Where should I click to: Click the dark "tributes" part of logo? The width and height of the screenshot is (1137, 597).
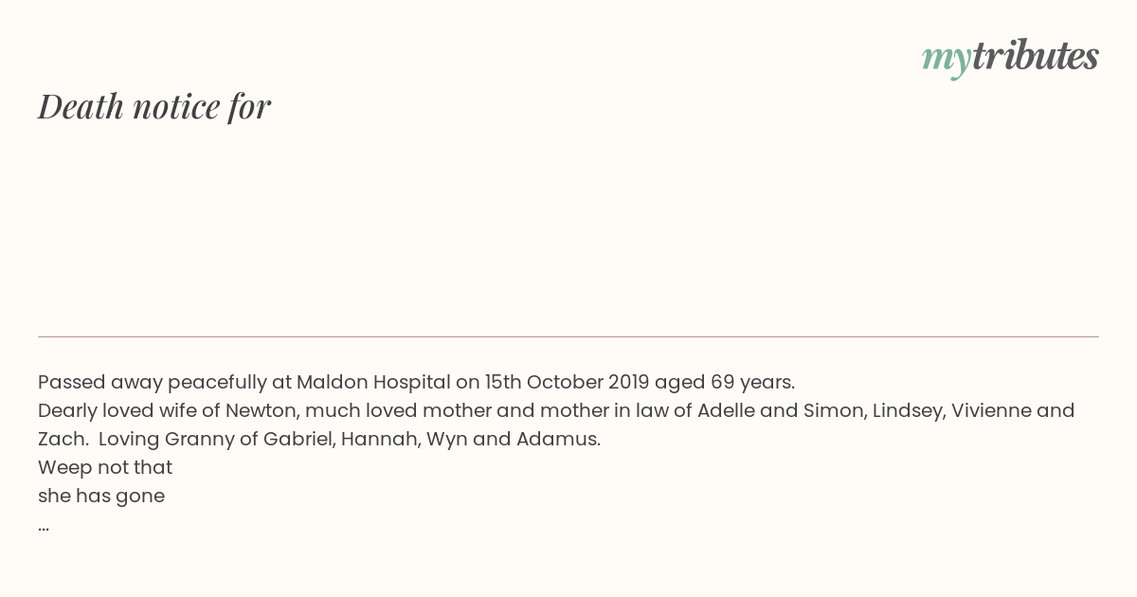(x=1036, y=55)
